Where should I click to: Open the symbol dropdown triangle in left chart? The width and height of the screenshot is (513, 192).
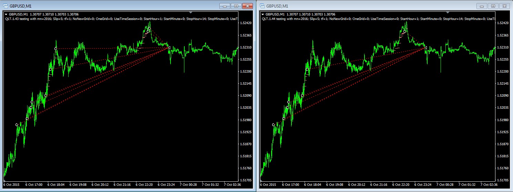(x=6, y=14)
